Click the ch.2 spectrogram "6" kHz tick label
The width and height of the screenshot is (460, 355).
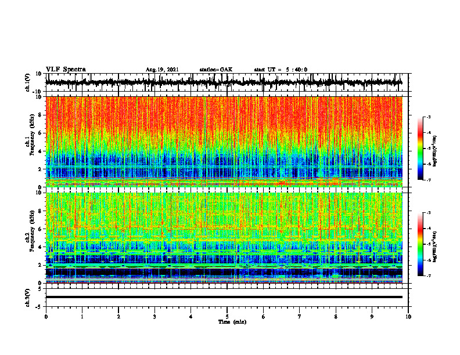point(40,229)
